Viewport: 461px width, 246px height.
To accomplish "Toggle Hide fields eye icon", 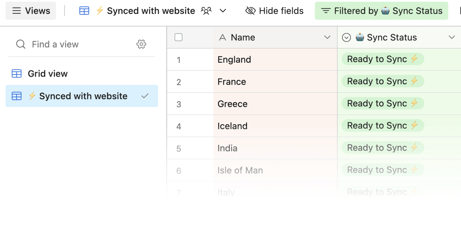I will coord(250,11).
